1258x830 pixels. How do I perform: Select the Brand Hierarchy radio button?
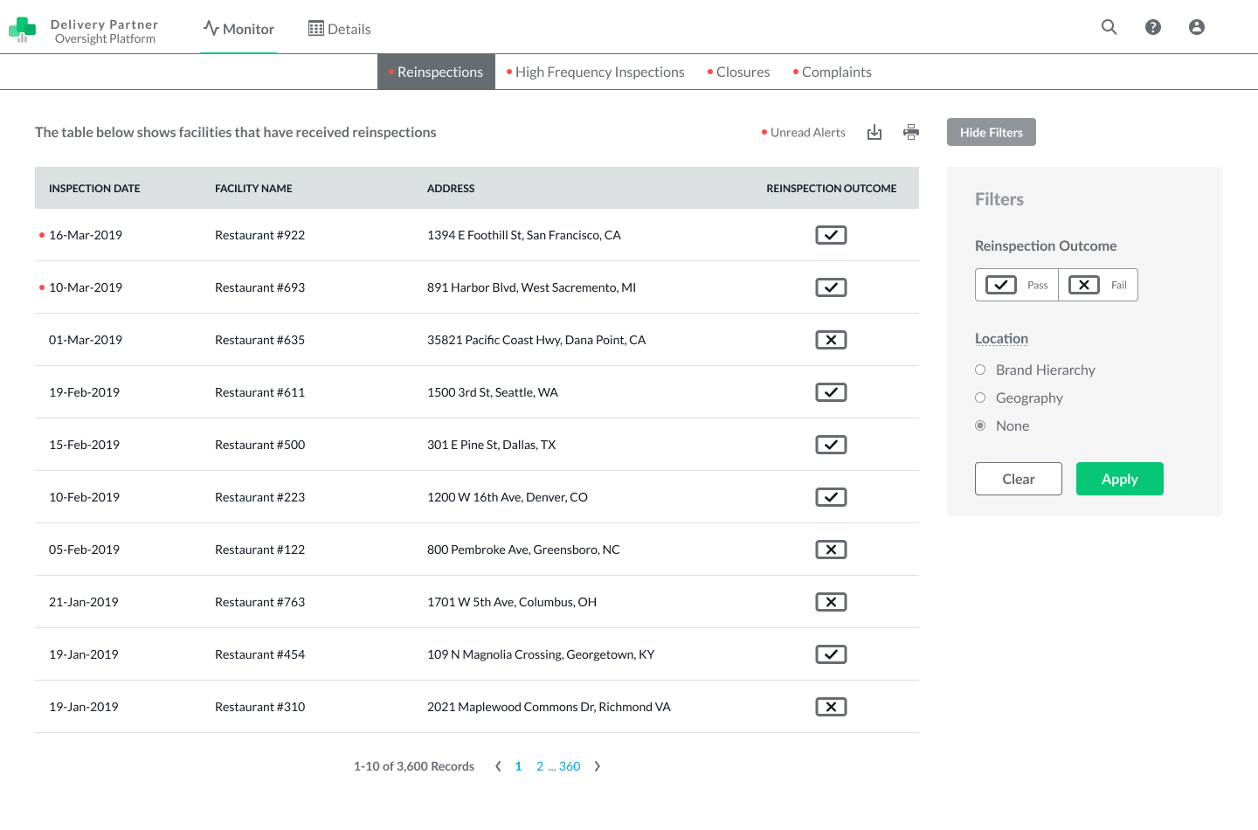[x=980, y=370]
